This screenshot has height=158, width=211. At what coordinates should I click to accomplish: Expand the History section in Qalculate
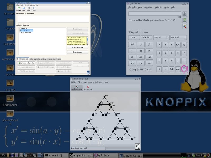143,32
